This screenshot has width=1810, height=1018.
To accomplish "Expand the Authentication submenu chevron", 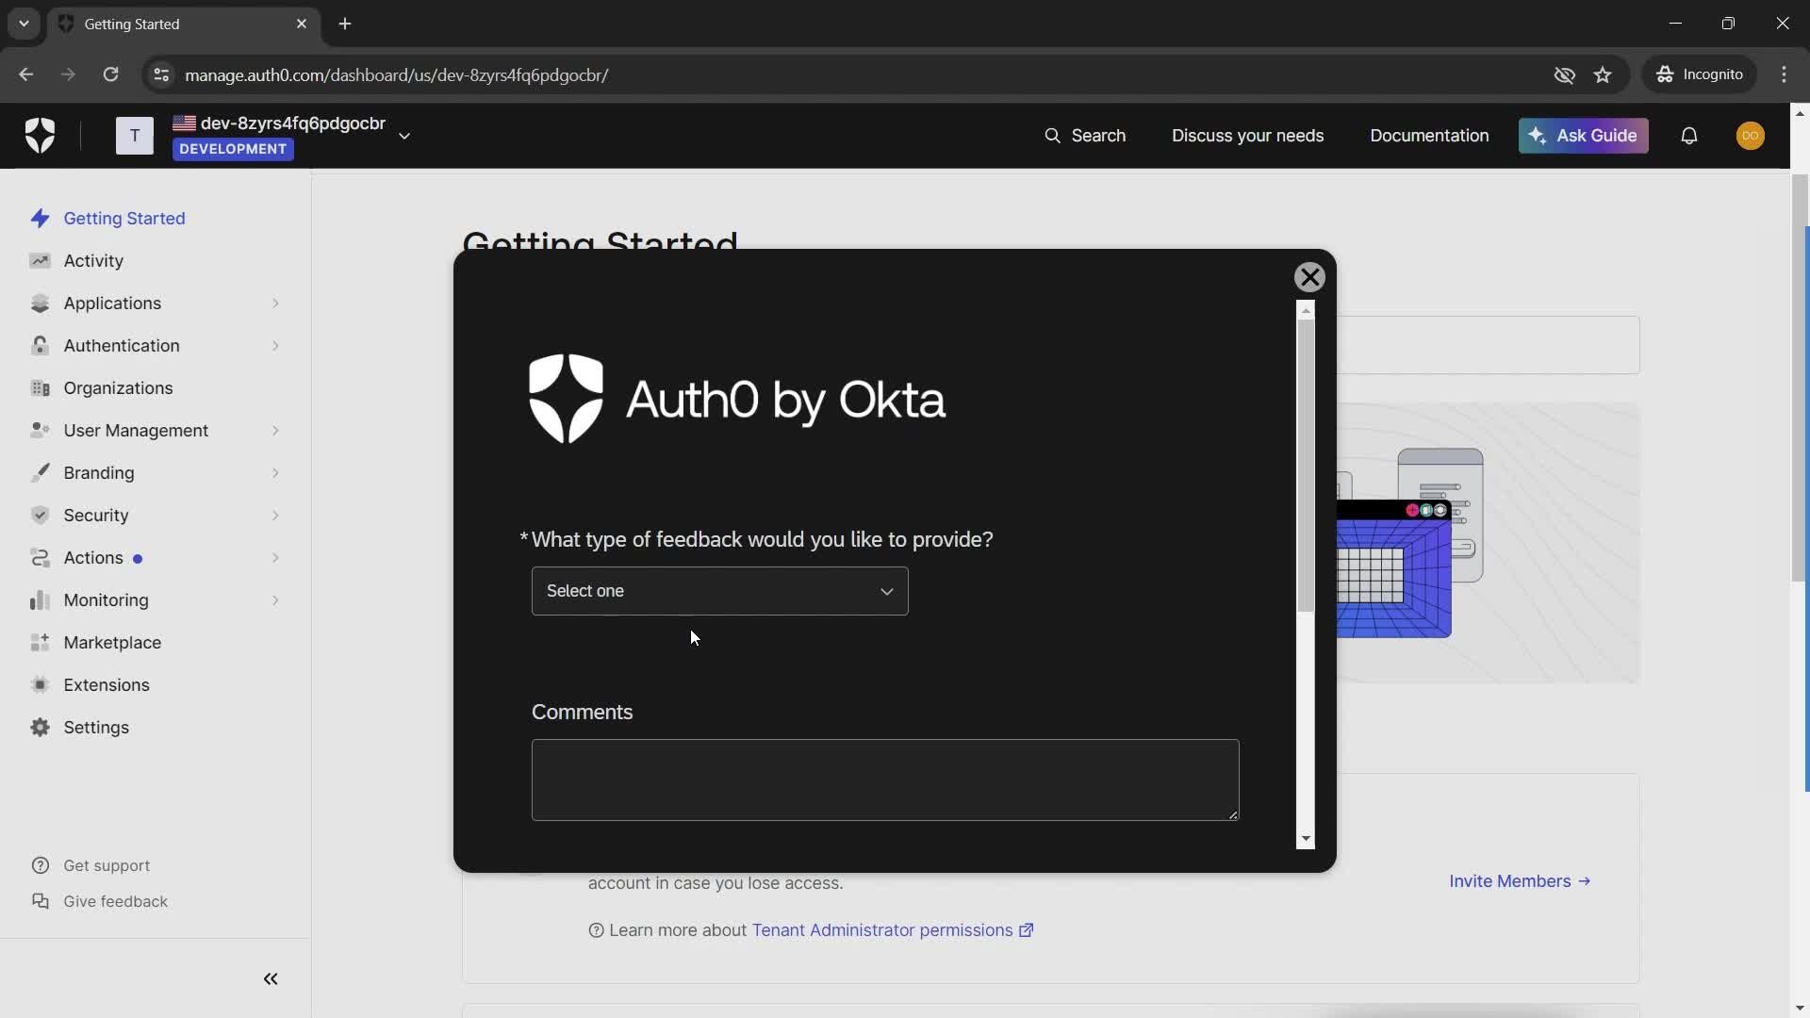I will coord(275,346).
